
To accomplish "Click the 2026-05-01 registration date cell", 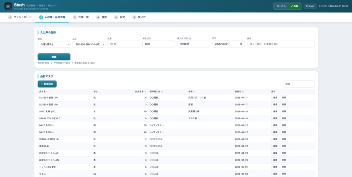I will (x=241, y=167).
